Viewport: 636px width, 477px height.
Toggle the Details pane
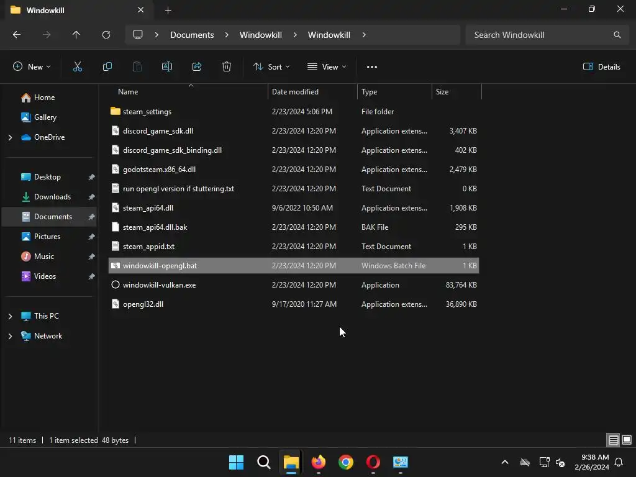pos(601,67)
